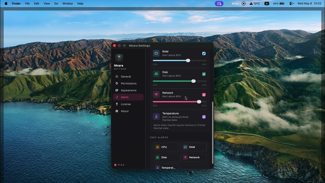The width and height of the screenshot is (325, 183).
Task: Click the Mnara Settings window title
Action: 139,46
